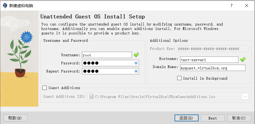Click the question mark help icon
The image size is (255, 124).
[x=231, y=6]
